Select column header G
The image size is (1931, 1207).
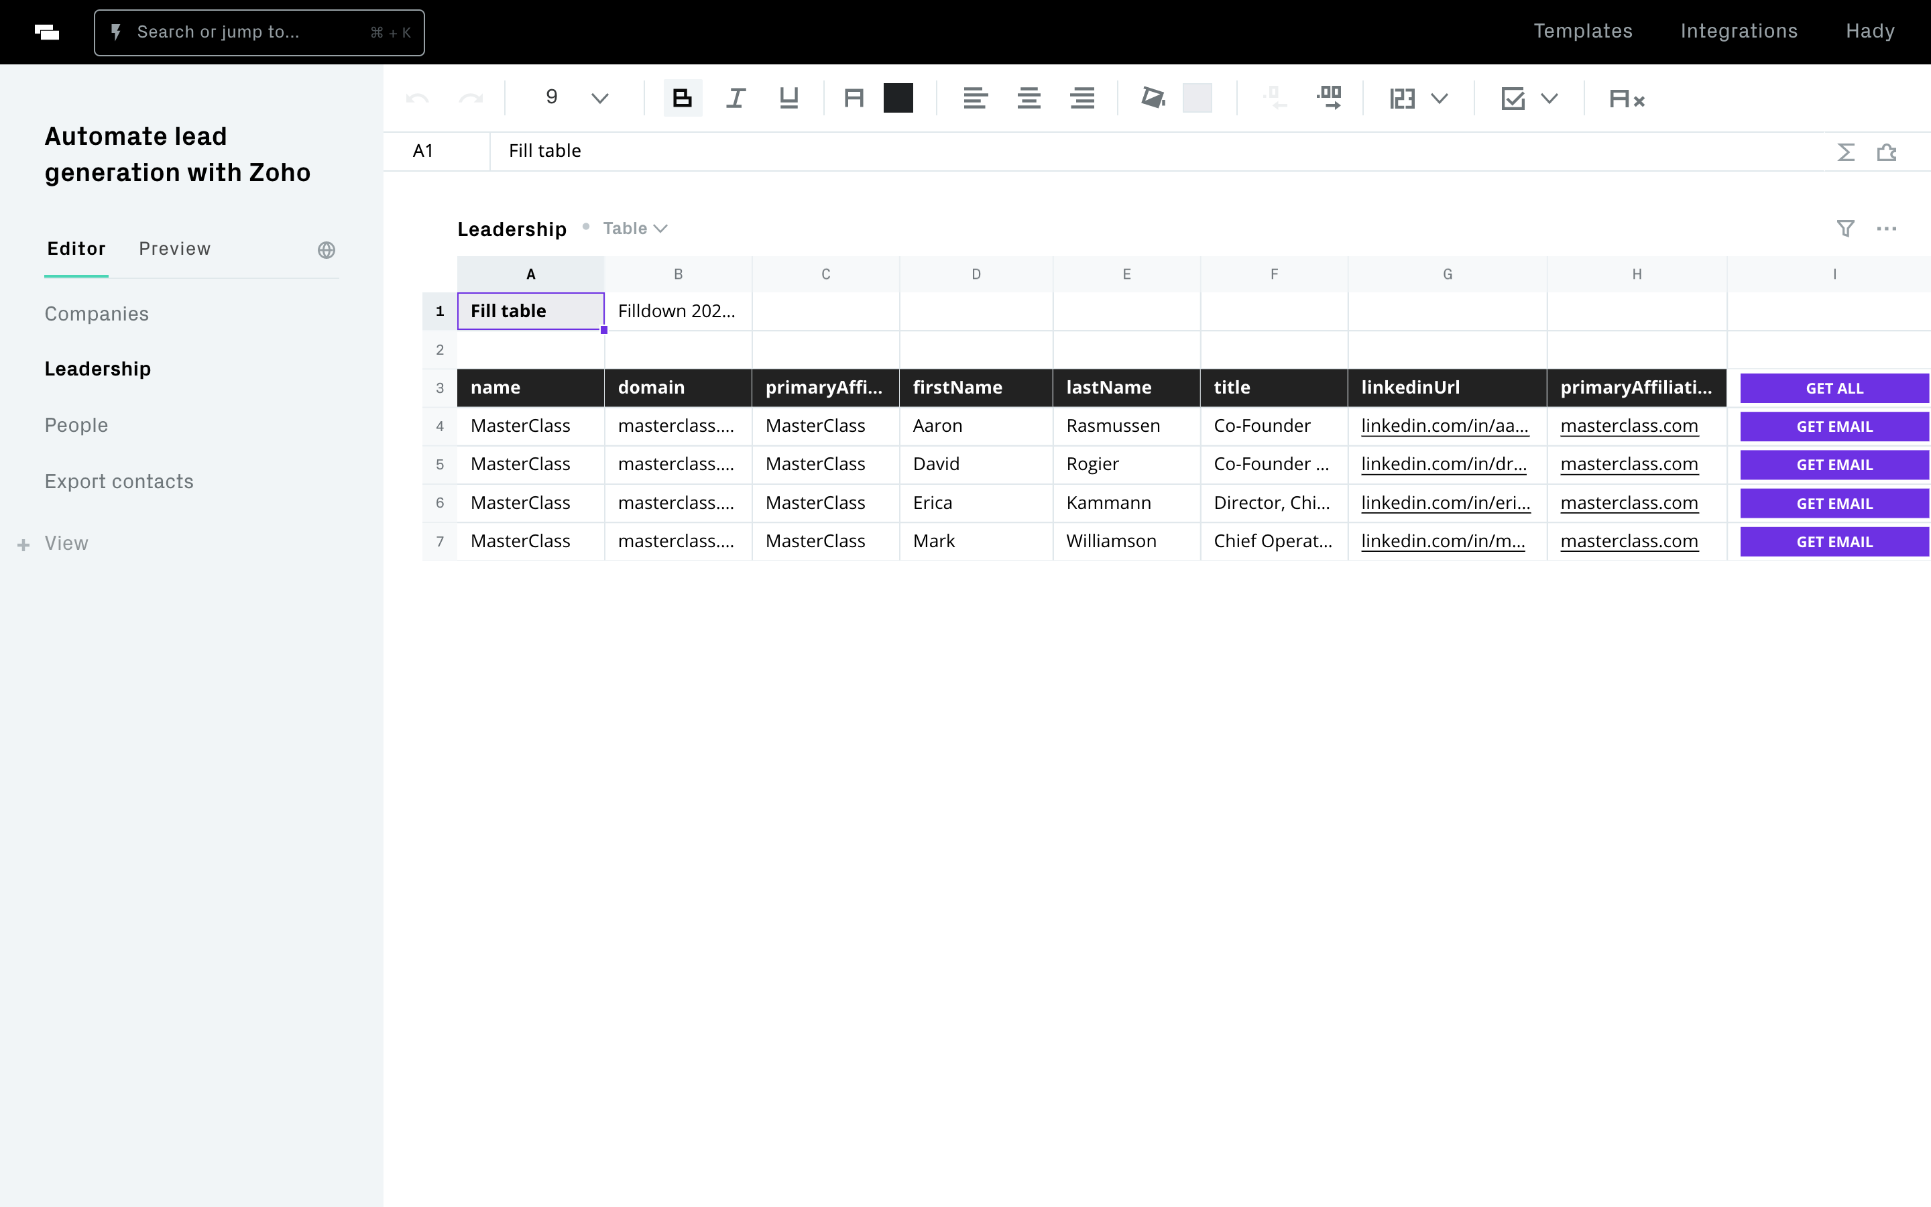coord(1448,274)
